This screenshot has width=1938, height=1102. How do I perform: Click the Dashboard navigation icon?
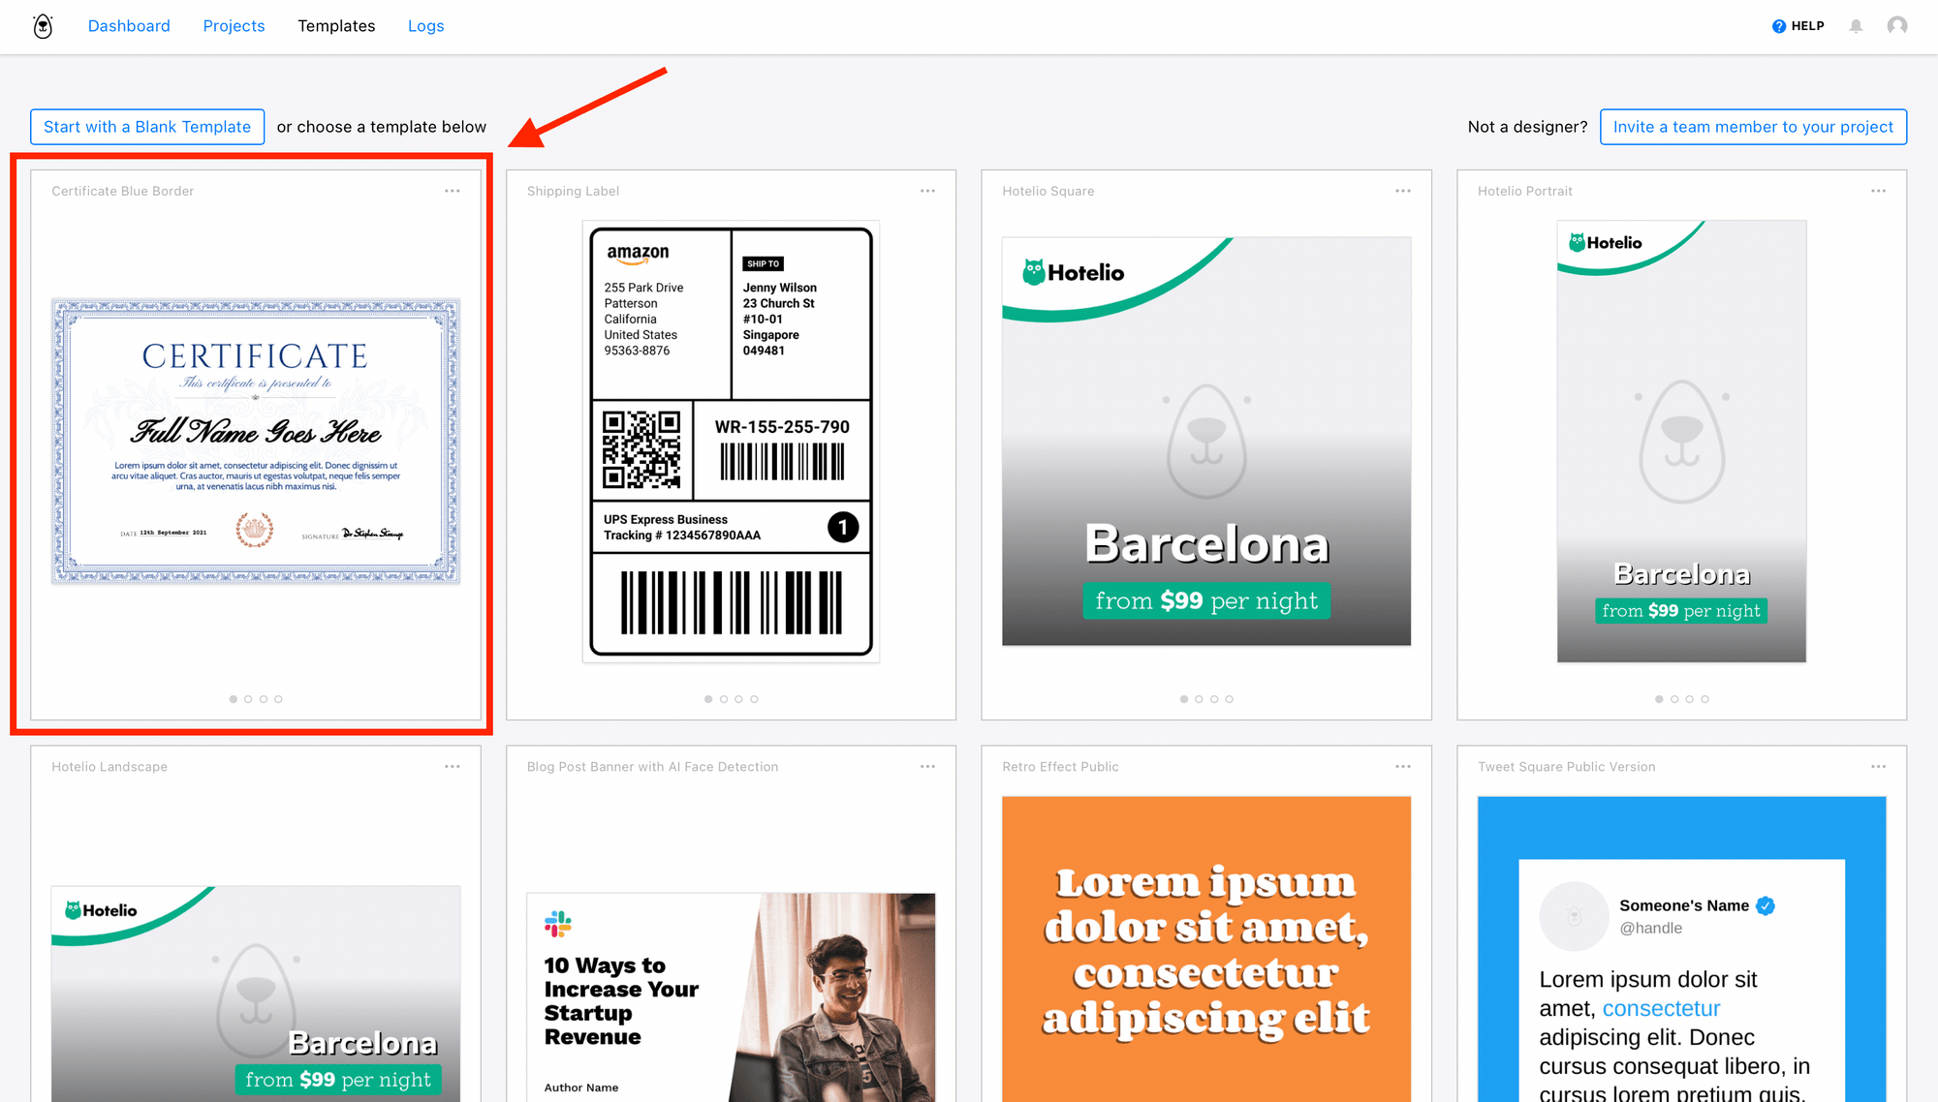[x=128, y=26]
